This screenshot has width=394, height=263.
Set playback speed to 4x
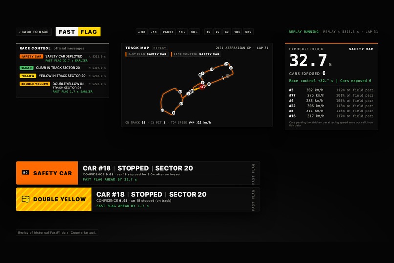point(227,32)
